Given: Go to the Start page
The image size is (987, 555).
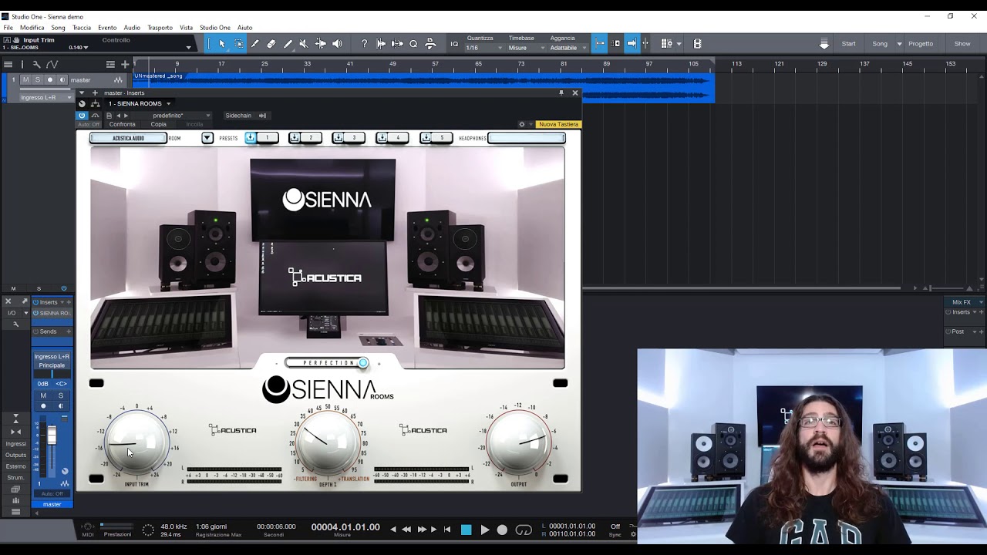Looking at the screenshot, I should pos(848,44).
